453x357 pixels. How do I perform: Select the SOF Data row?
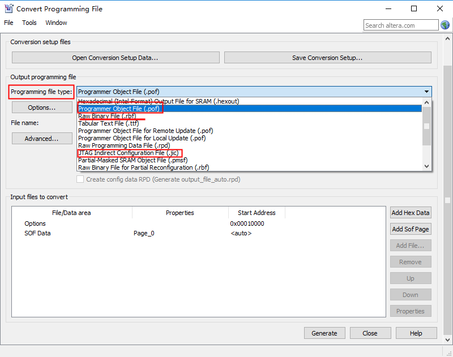(37, 233)
